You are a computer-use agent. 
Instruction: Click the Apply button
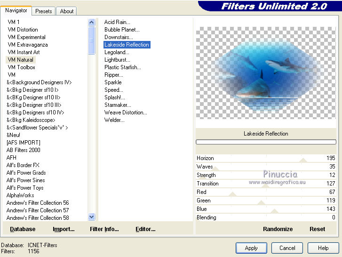(x=251, y=248)
